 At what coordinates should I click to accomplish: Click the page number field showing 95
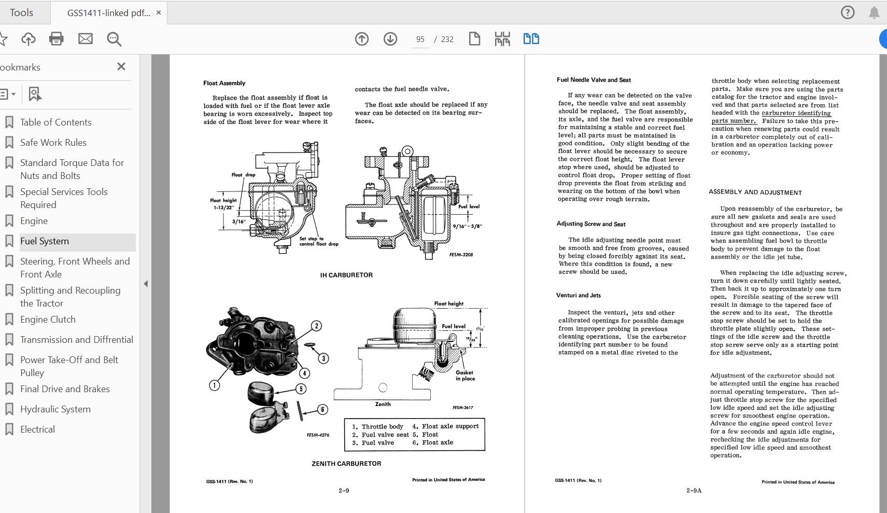click(420, 39)
